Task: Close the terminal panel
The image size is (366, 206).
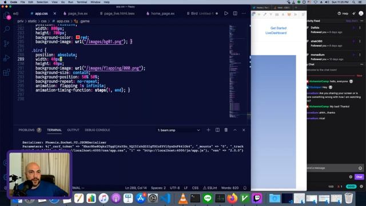Action: coord(244,130)
